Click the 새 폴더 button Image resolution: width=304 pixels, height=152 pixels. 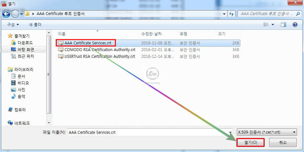[35, 25]
